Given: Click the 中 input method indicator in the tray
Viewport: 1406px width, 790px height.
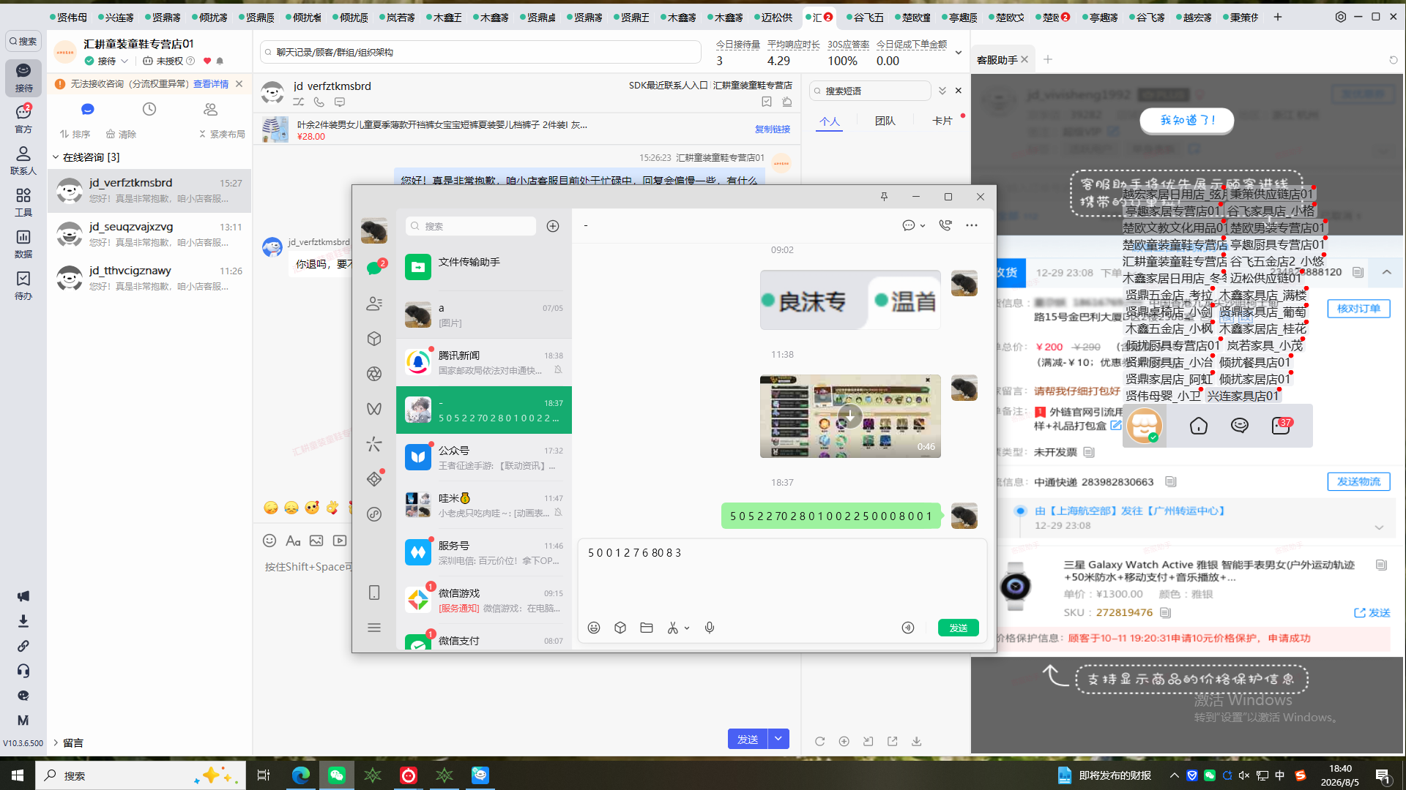Looking at the screenshot, I should coord(1280,775).
